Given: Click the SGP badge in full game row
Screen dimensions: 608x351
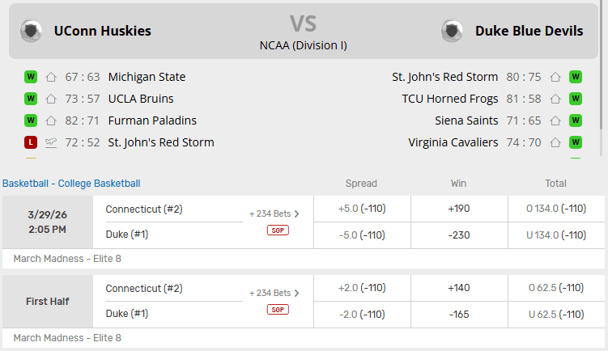Looking at the screenshot, I should 278,230.
